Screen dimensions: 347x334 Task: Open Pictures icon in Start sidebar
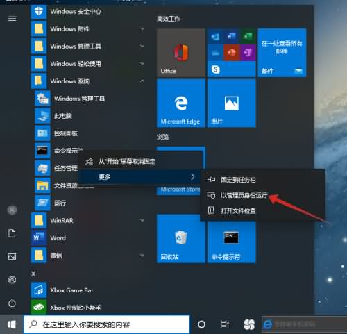[12, 256]
